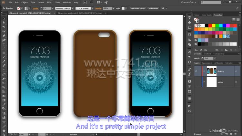
Task: Open the Info panel icon
Action: 189,82
